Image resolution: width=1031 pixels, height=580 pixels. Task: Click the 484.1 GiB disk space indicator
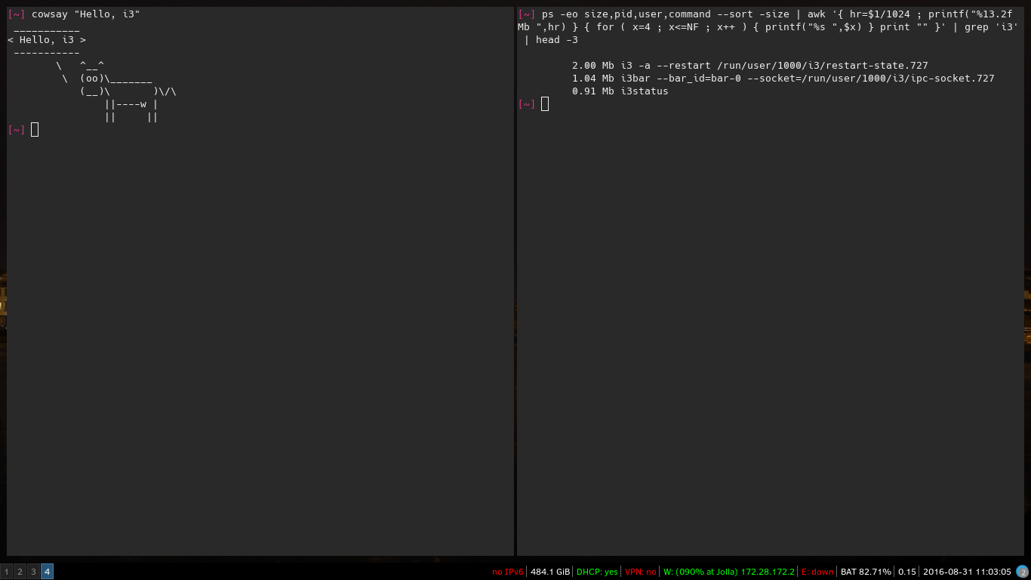coord(549,572)
